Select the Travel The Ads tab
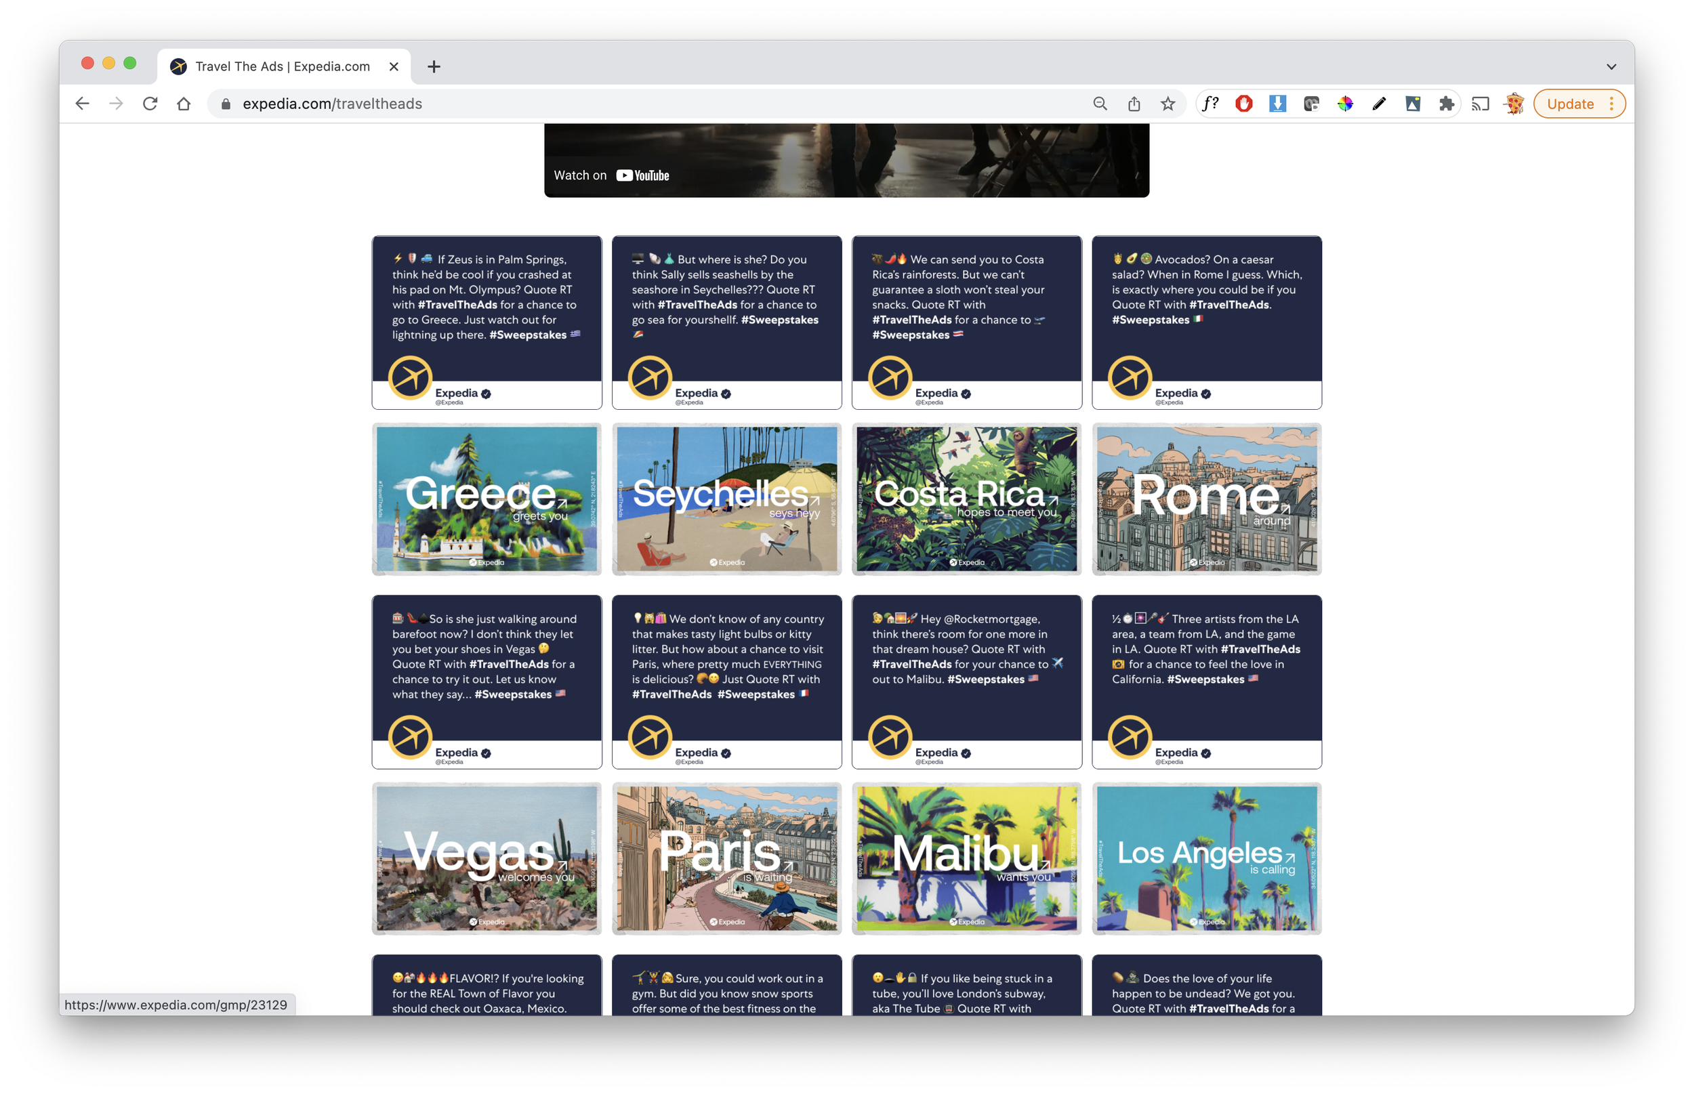1694x1094 pixels. coord(284,66)
